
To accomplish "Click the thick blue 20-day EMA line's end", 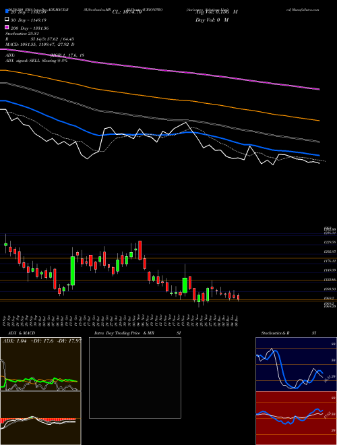I will (319, 155).
